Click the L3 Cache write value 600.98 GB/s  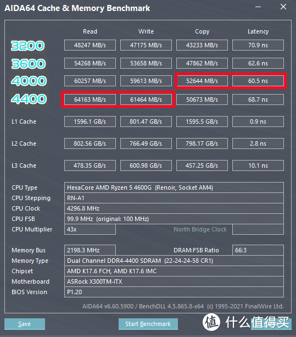[x=146, y=165]
